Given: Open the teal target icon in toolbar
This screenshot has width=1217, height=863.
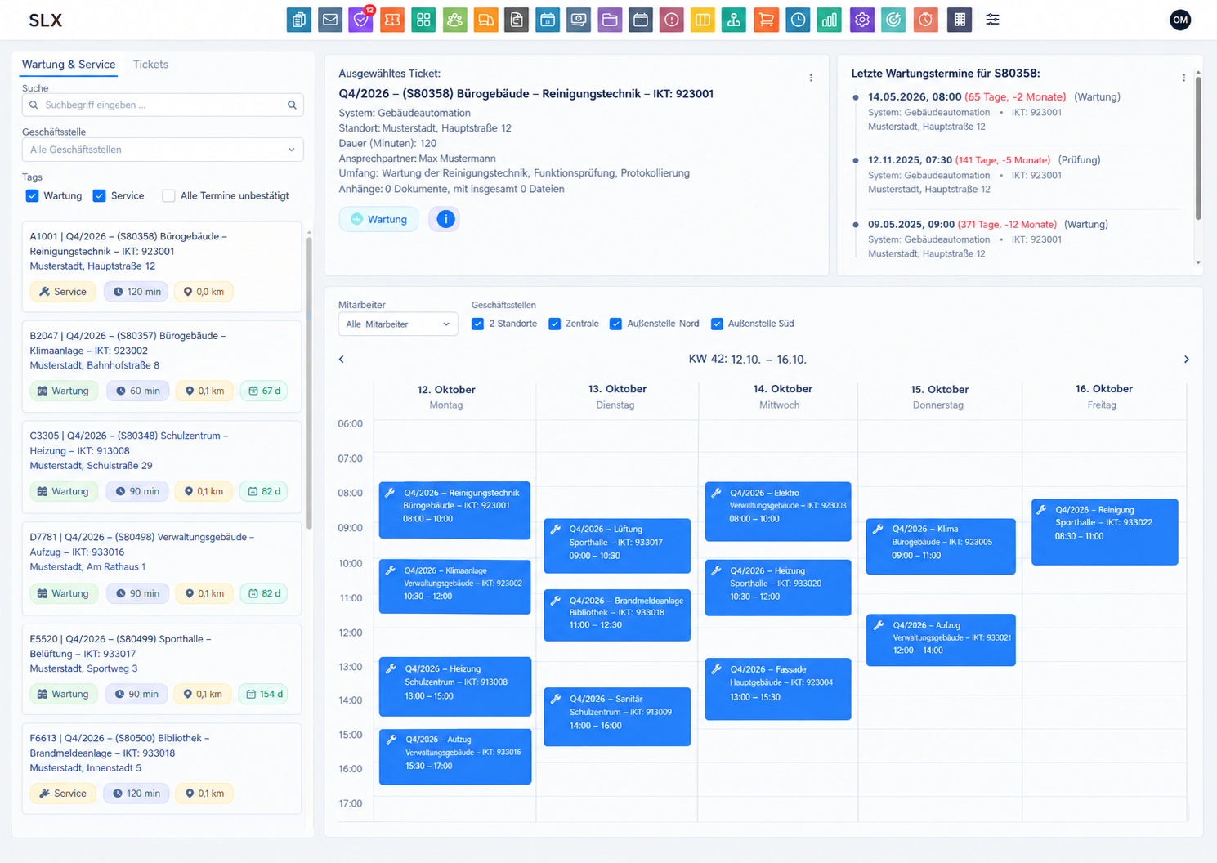Looking at the screenshot, I should click(x=893, y=20).
